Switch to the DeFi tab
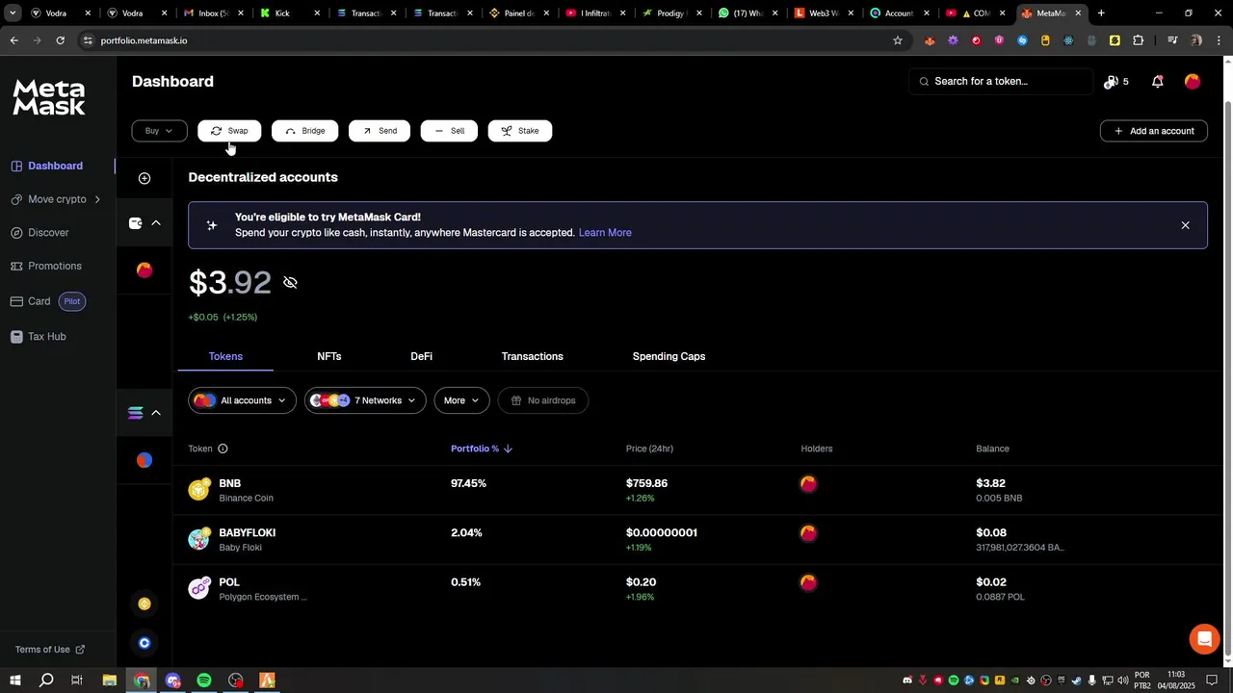The image size is (1233, 693). (422, 356)
